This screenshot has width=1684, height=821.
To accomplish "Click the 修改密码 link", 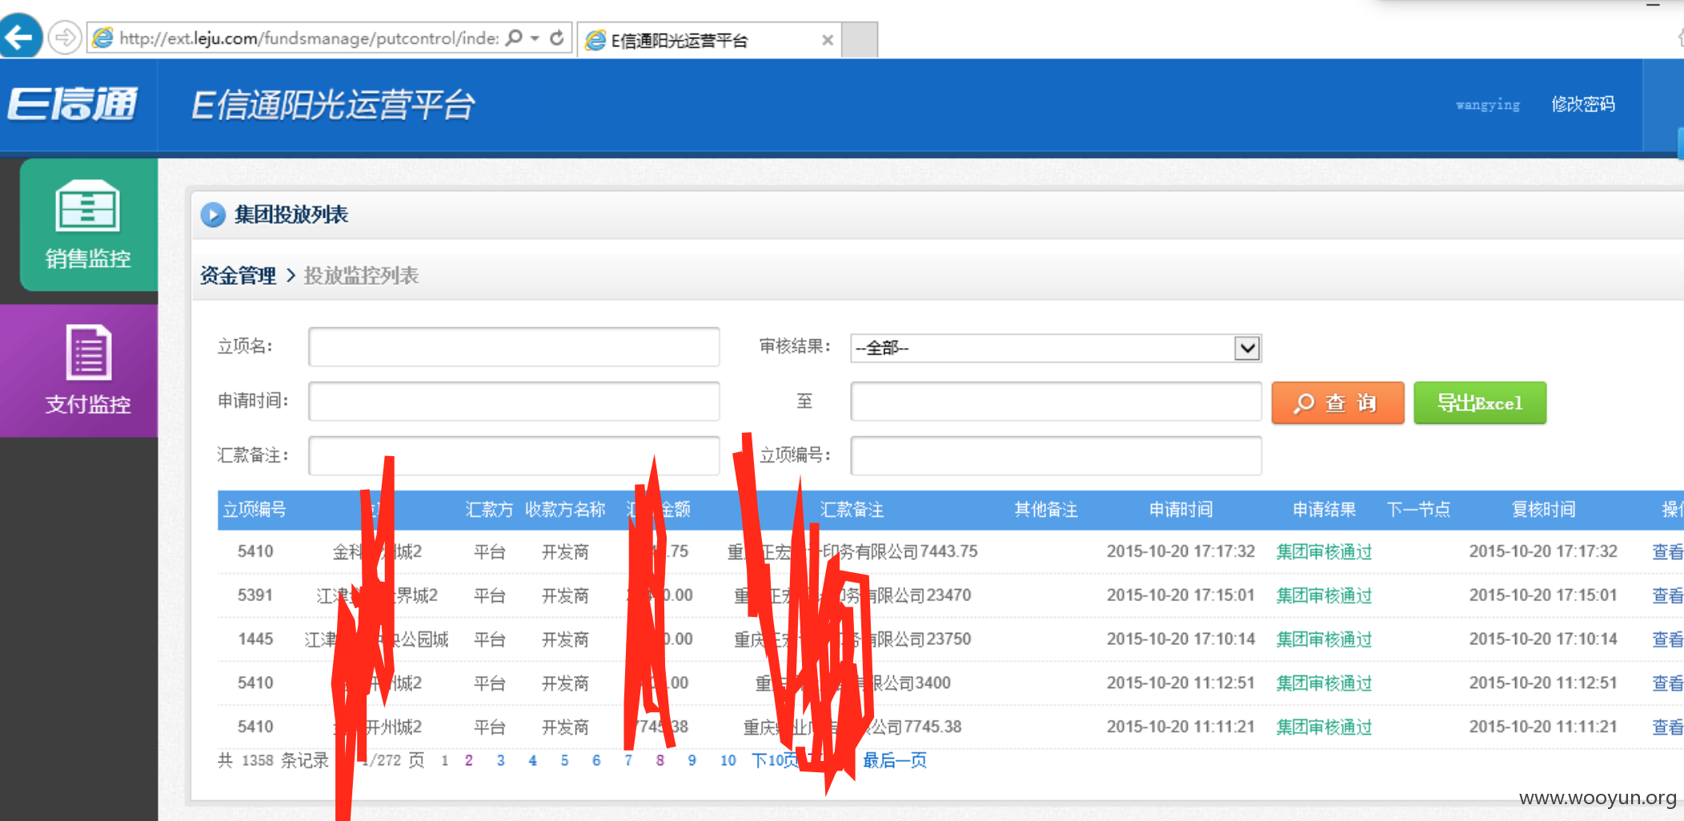I will pos(1582,104).
